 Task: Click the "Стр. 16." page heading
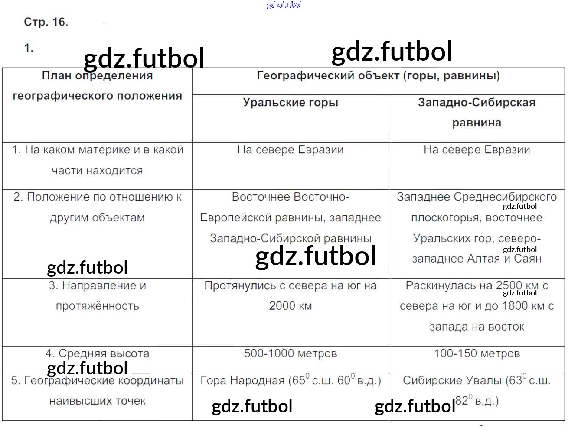pos(46,22)
